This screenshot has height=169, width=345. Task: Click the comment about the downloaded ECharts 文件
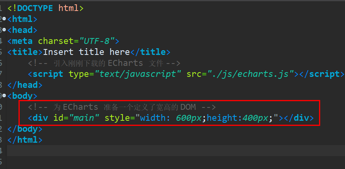pos(104,64)
